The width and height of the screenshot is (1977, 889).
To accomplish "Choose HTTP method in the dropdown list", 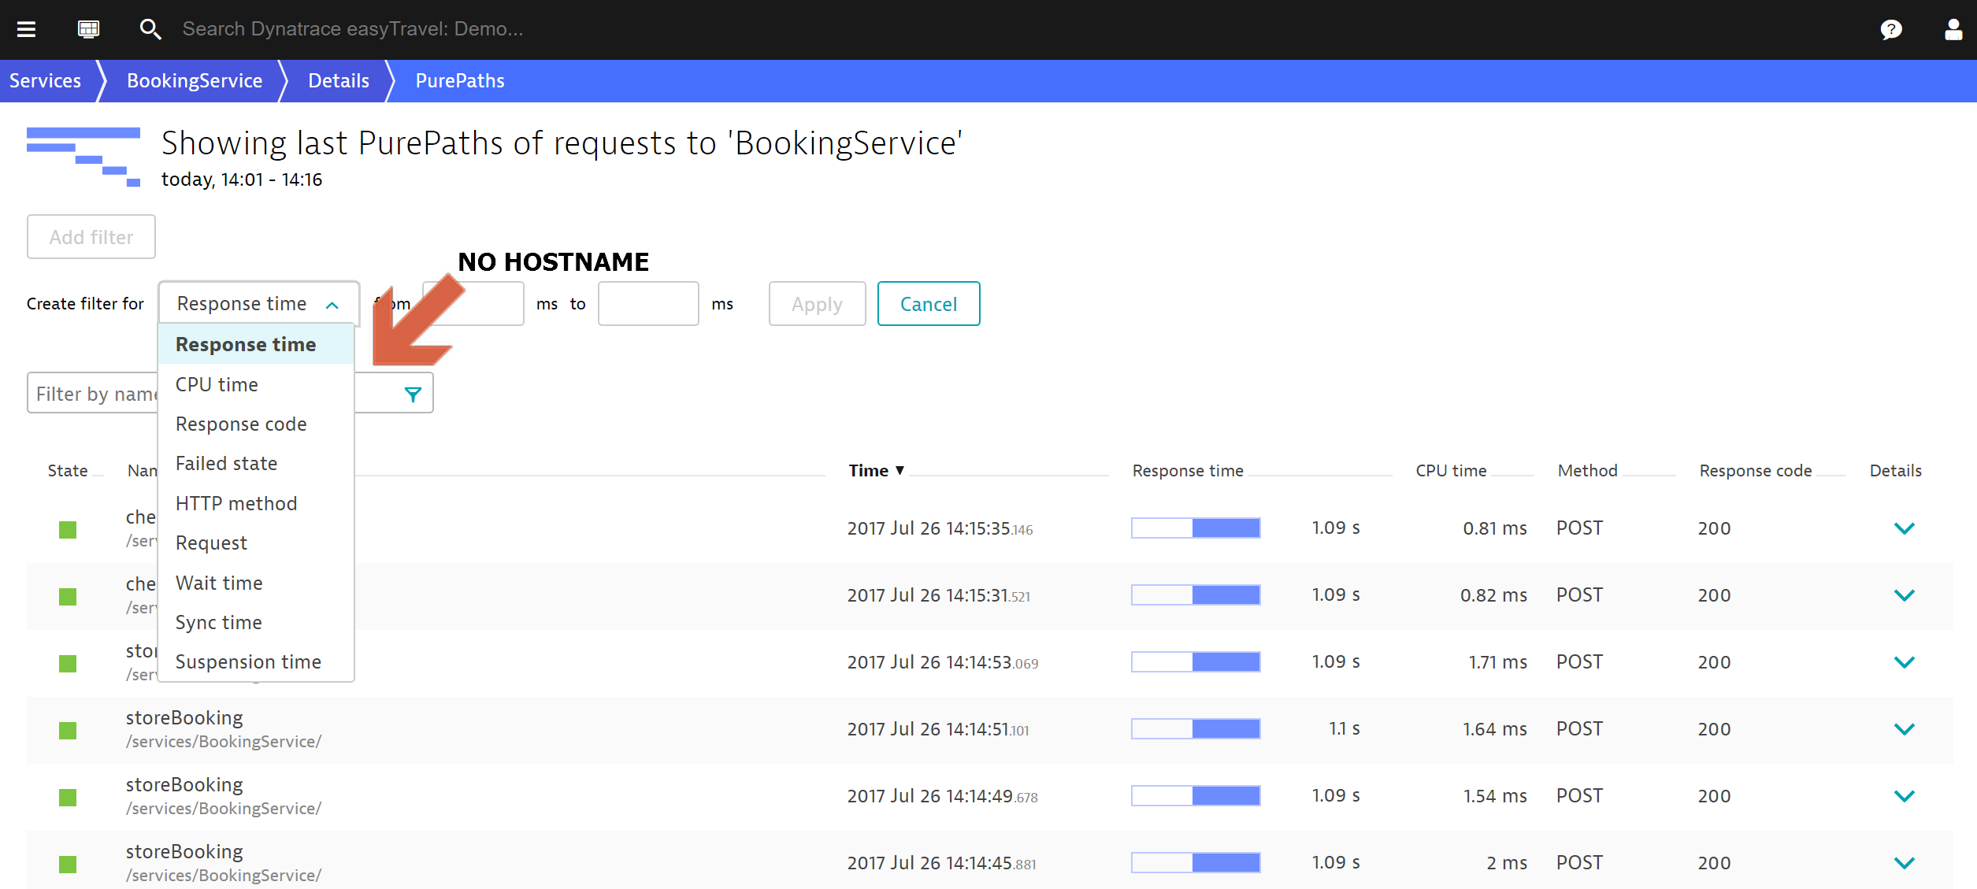I will pos(236,503).
